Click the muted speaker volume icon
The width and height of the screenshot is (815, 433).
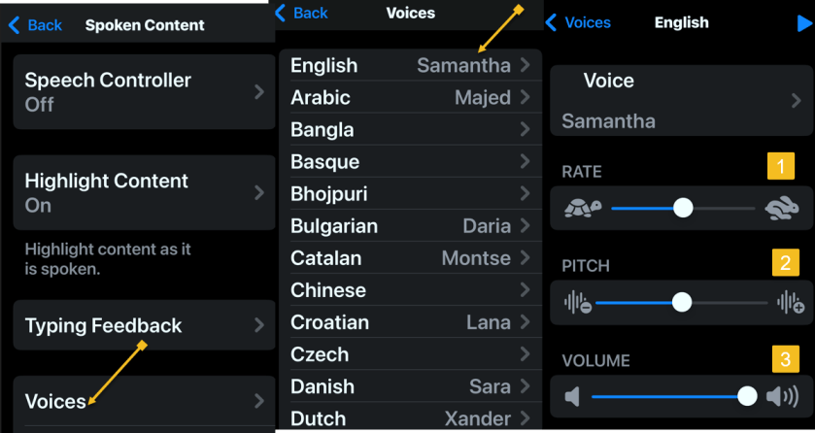click(x=573, y=396)
